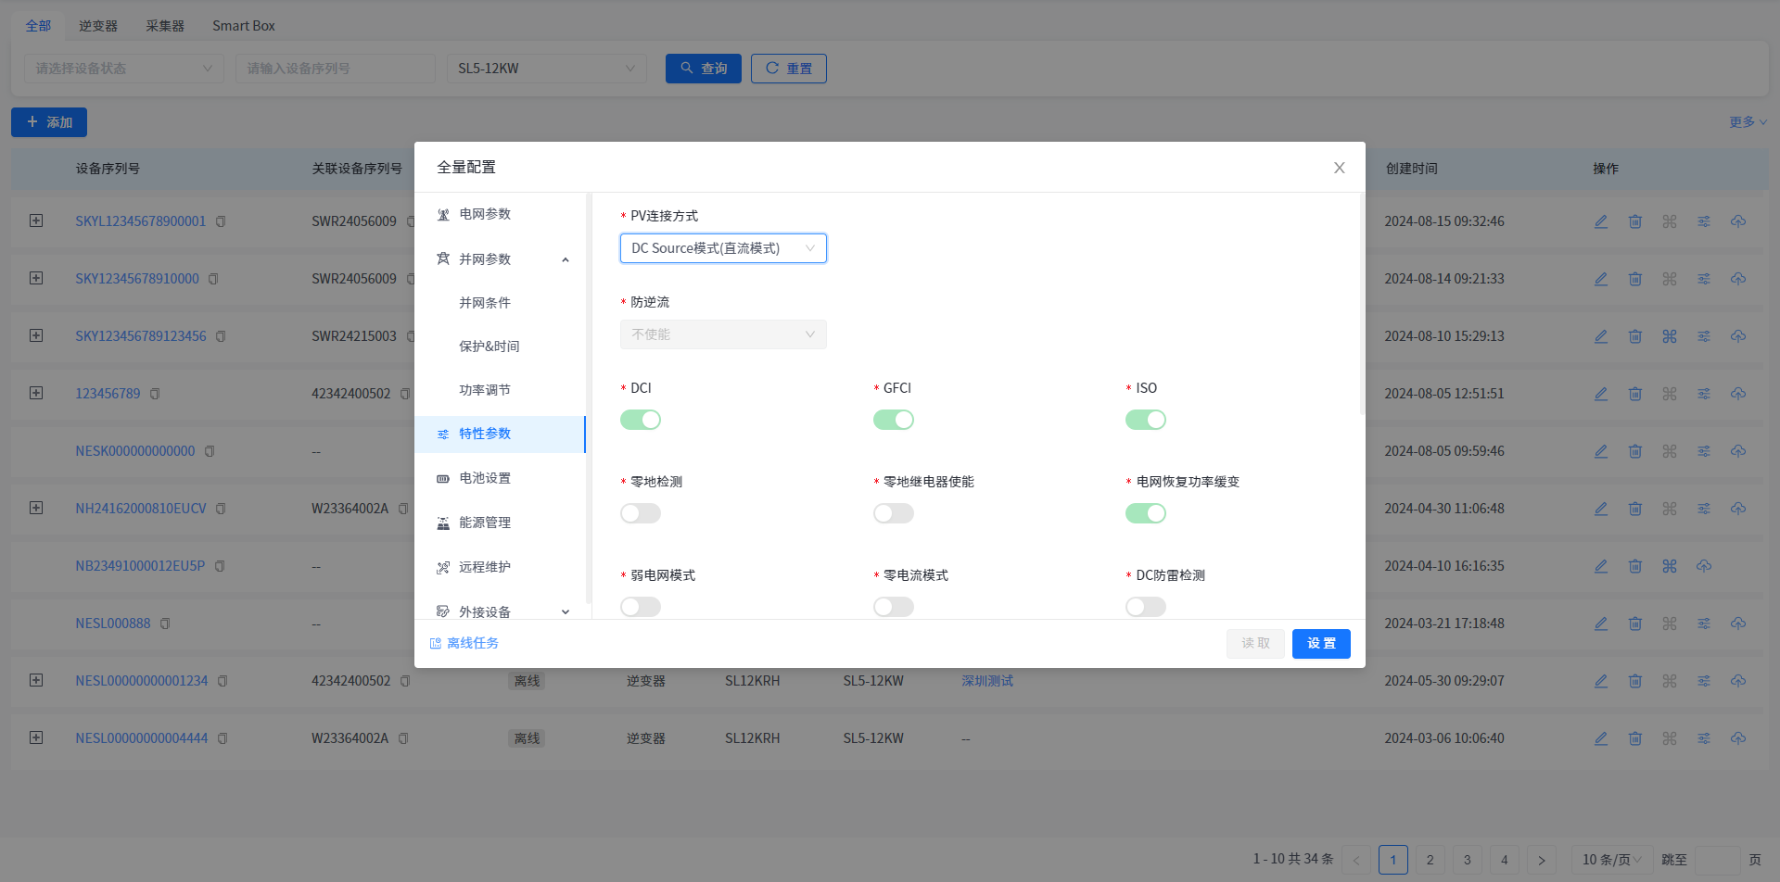Enable the 零地检测 toggle
The width and height of the screenshot is (1780, 882).
point(641,513)
